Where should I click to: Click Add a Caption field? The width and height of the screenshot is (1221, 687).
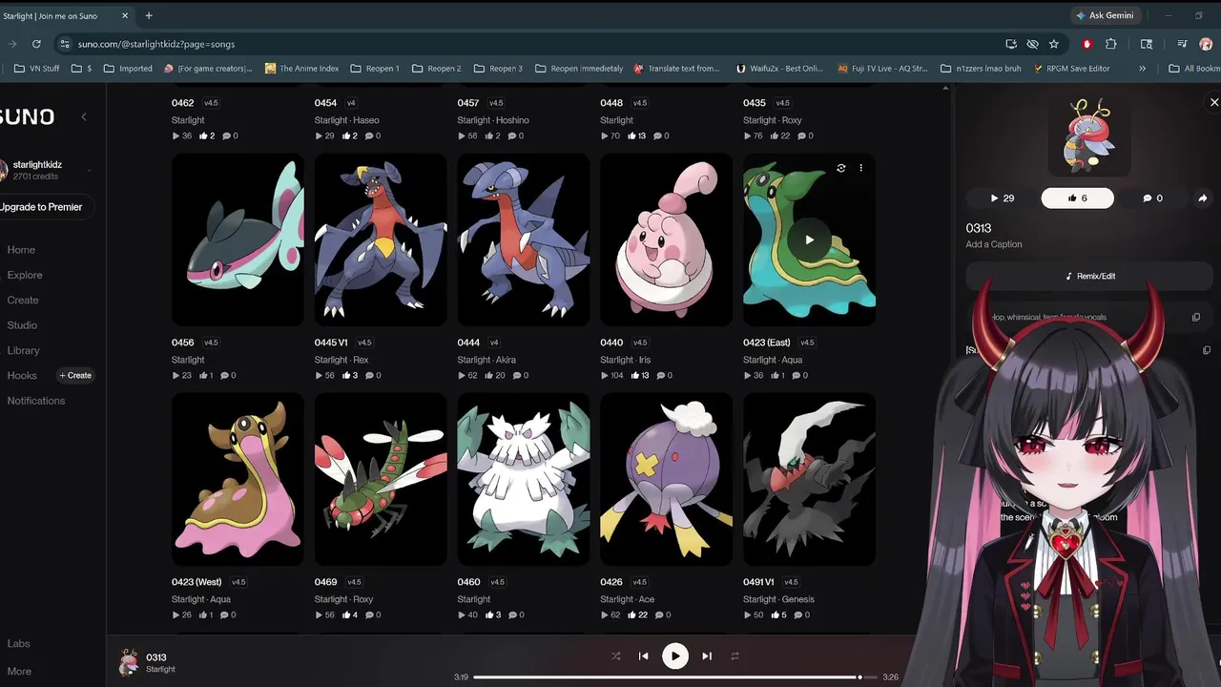tap(993, 244)
